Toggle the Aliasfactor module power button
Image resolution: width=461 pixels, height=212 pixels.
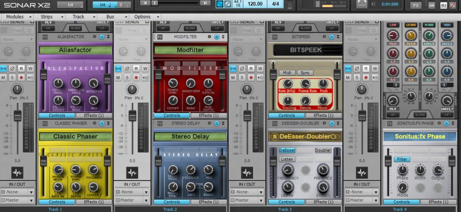click(102, 37)
